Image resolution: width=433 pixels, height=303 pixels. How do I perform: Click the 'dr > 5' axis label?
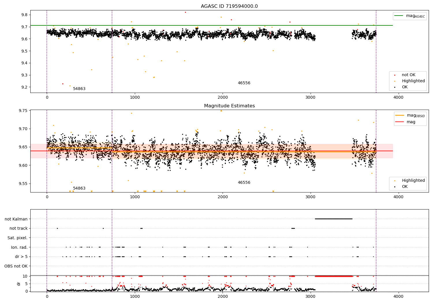[21, 257]
